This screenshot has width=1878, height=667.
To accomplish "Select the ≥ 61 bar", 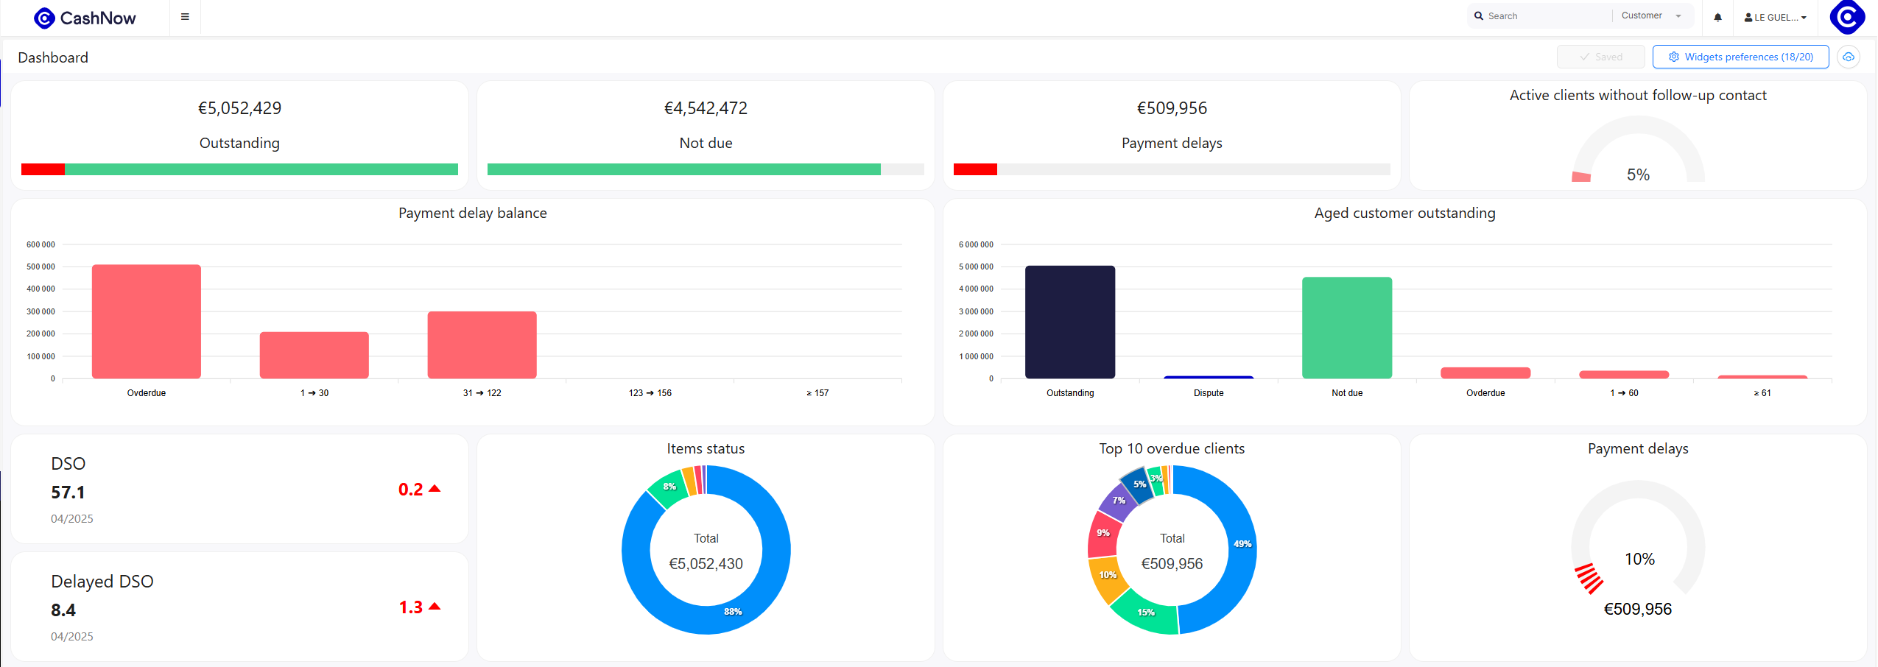I will click(1762, 377).
